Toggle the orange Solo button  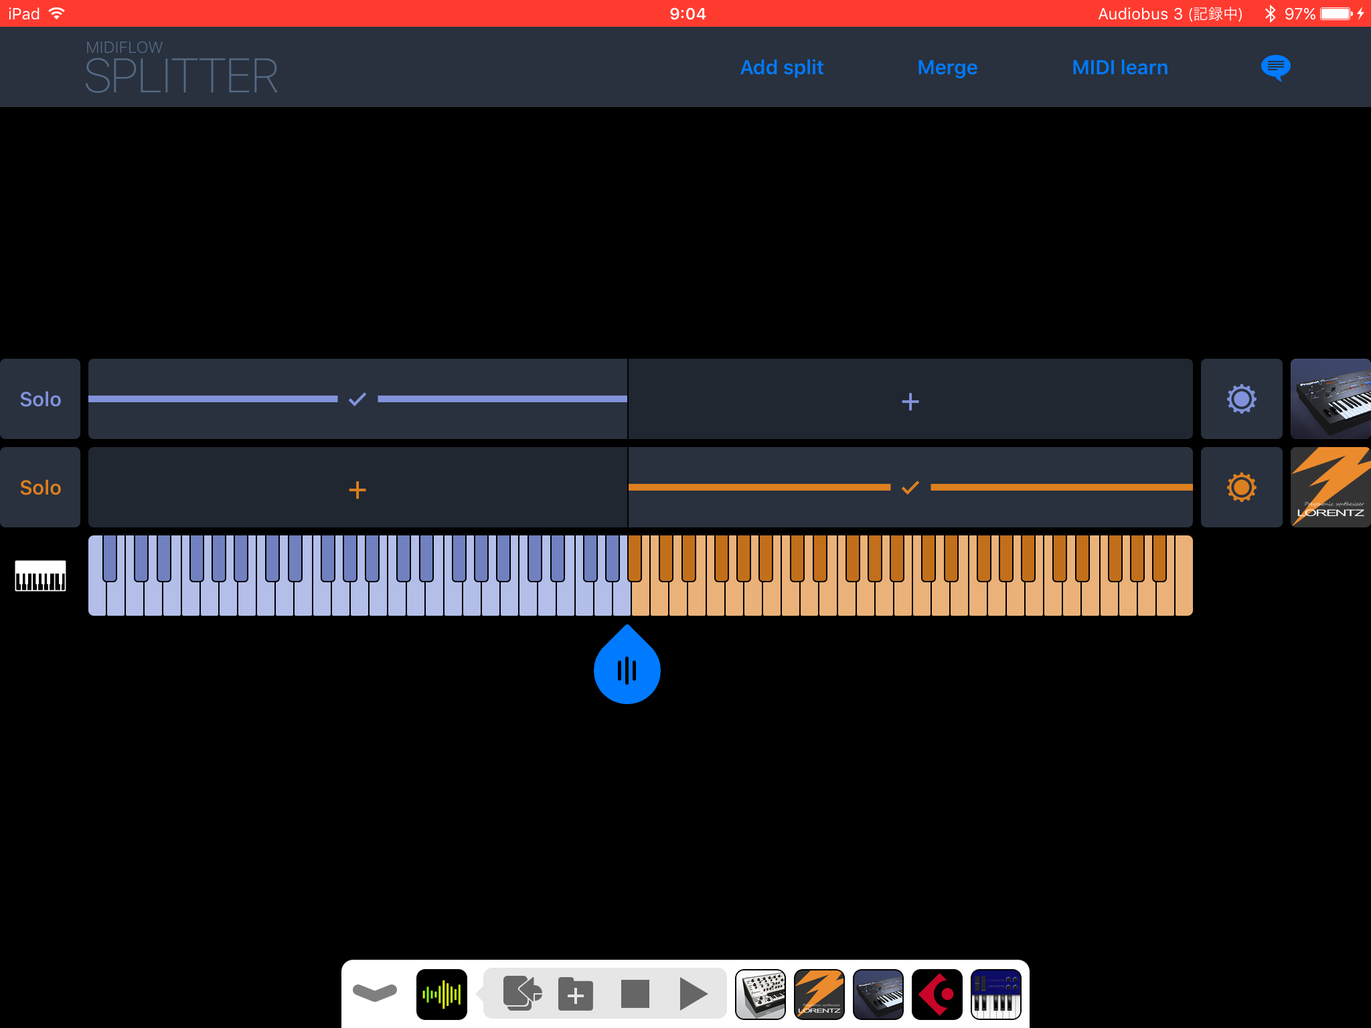click(40, 487)
